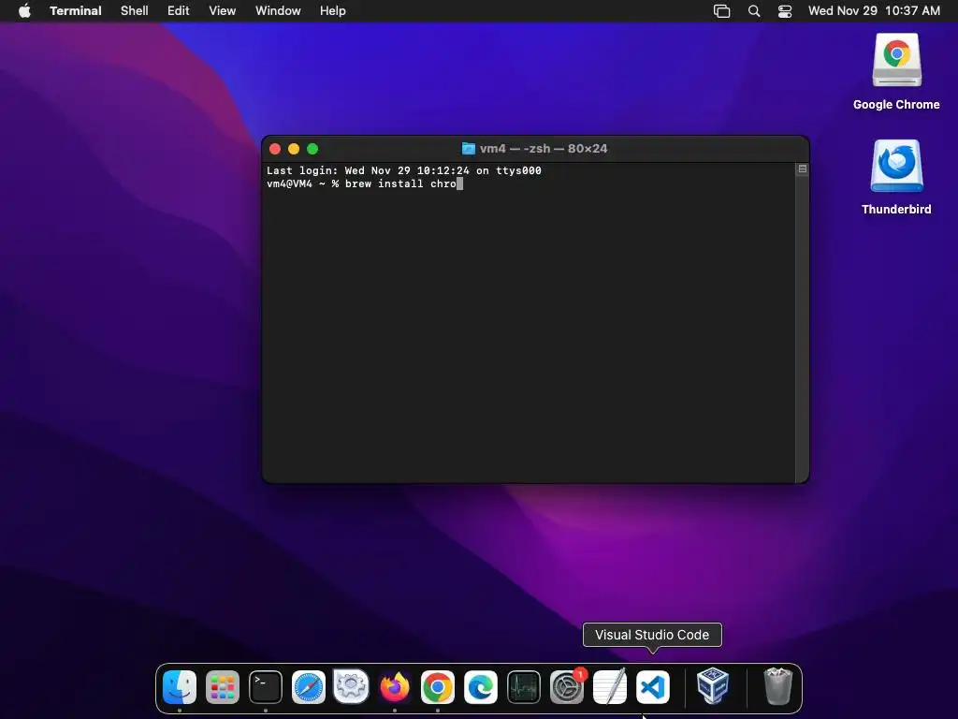The height and width of the screenshot is (719, 958).
Task: Click the date and time in menu bar
Action: [874, 10]
